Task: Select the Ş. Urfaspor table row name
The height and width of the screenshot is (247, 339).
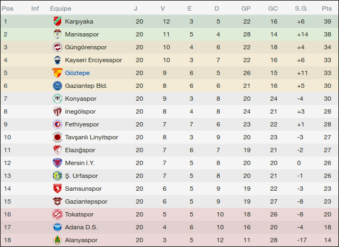Action: pyautogui.click(x=81, y=176)
